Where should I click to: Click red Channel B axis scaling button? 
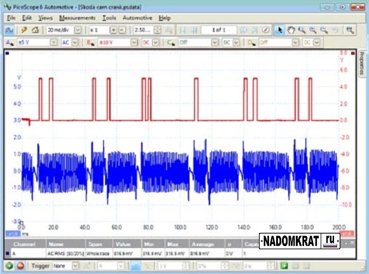click(347, 234)
